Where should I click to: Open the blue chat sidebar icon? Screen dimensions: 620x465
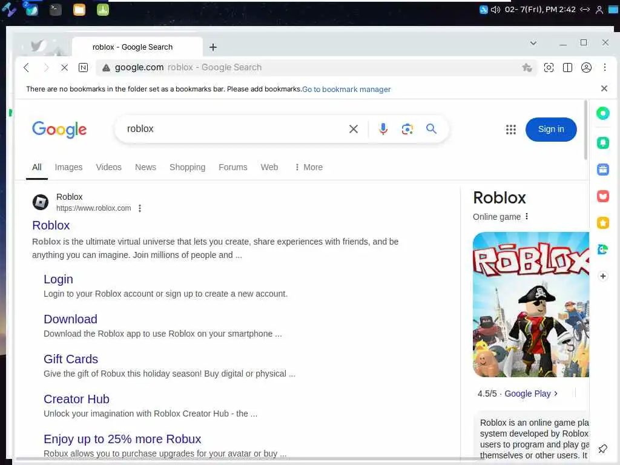pos(602,249)
